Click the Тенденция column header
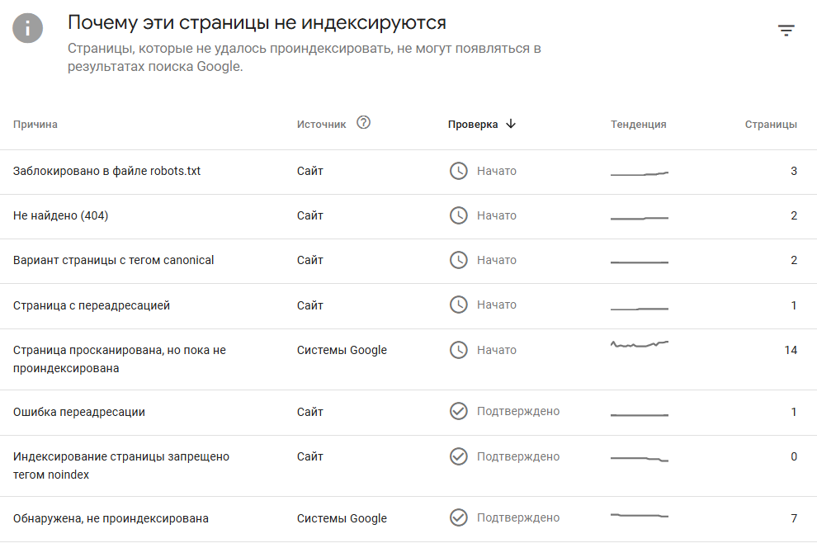Screen dimensions: 817x548 [x=638, y=125]
